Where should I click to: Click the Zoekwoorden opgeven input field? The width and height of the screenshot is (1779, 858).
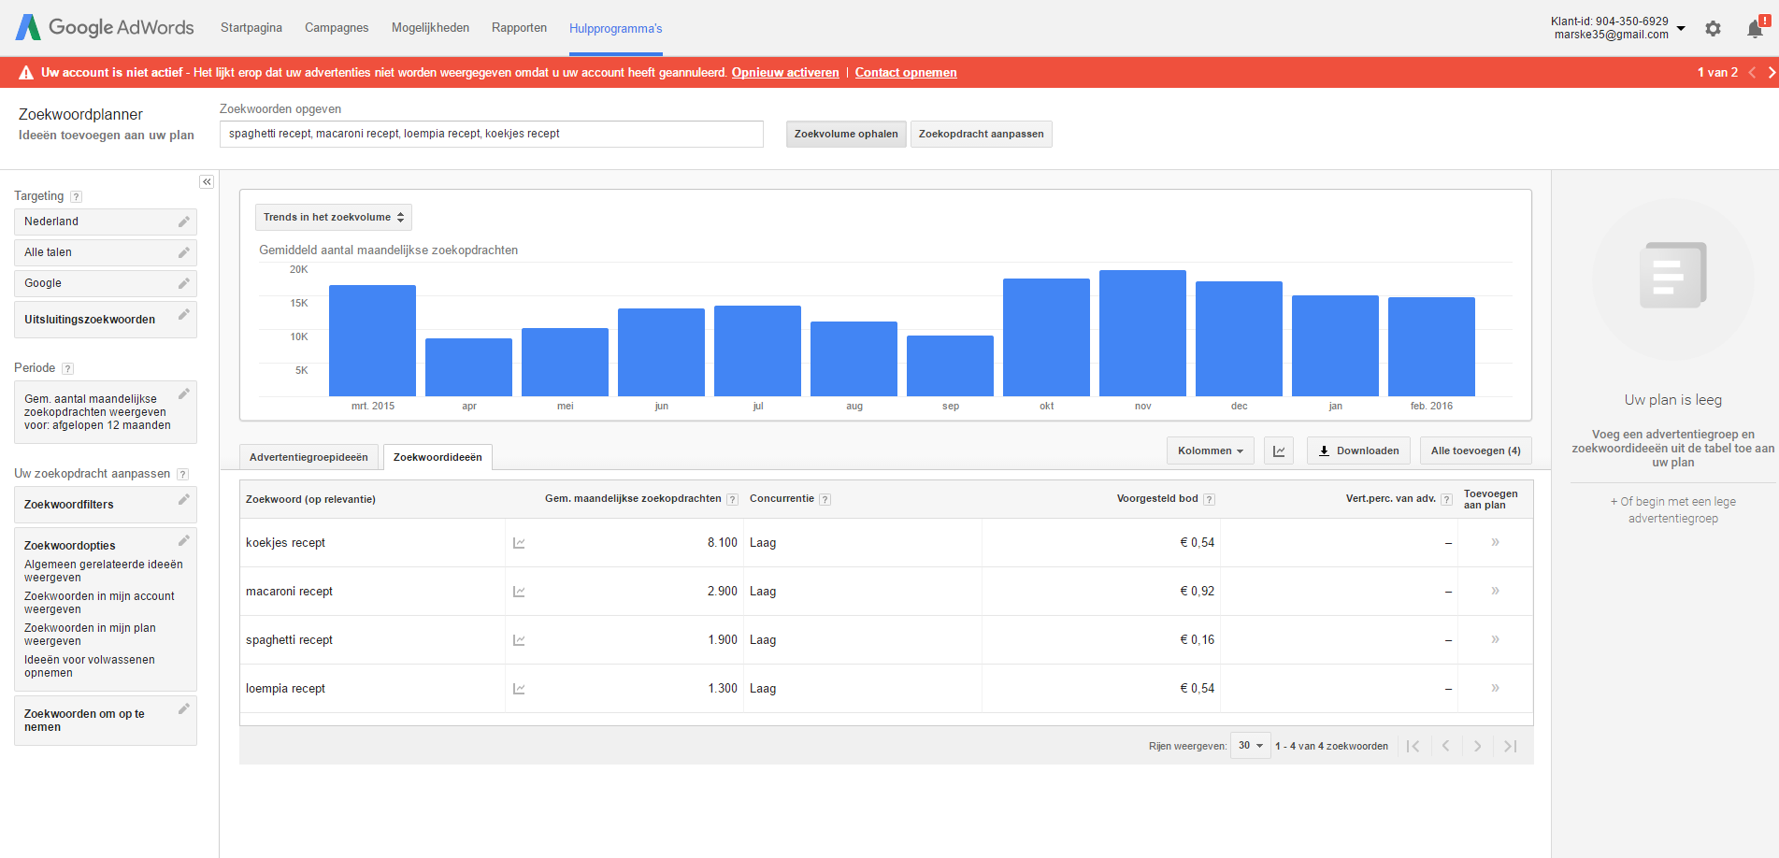click(492, 134)
